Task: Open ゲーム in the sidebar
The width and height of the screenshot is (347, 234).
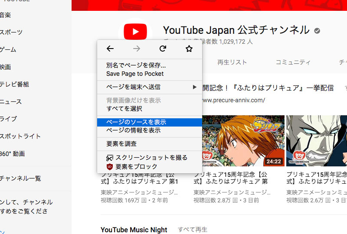Action: point(8,49)
